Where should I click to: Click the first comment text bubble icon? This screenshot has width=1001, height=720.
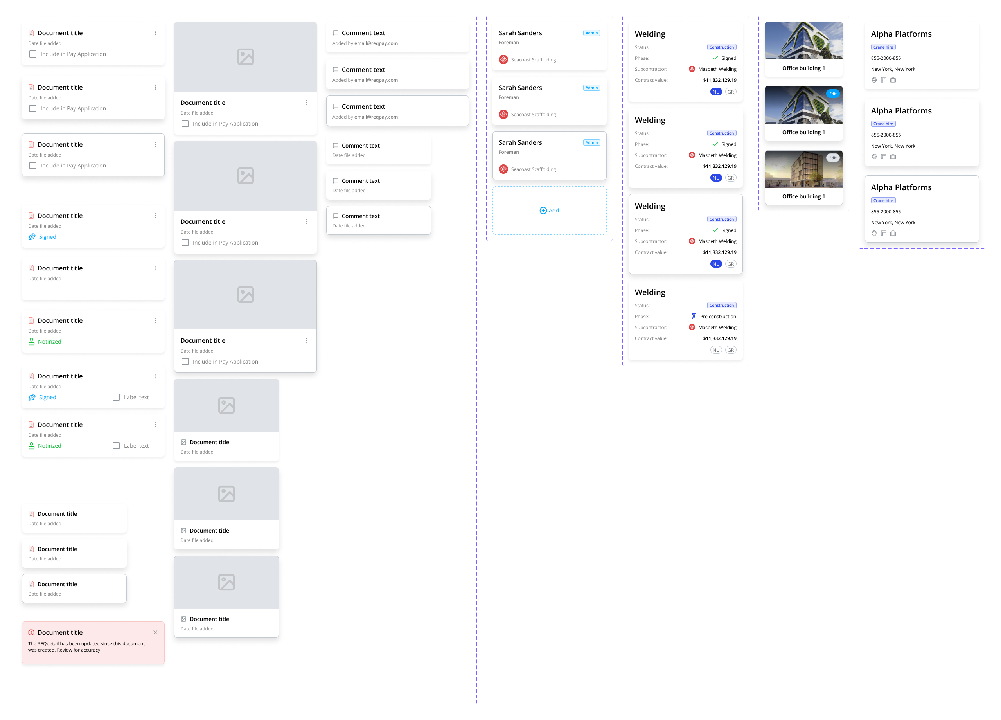(336, 33)
